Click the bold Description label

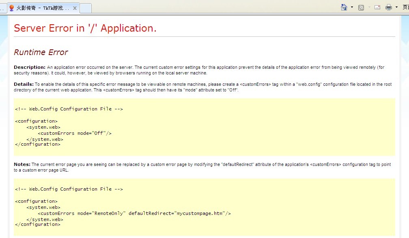point(29,67)
